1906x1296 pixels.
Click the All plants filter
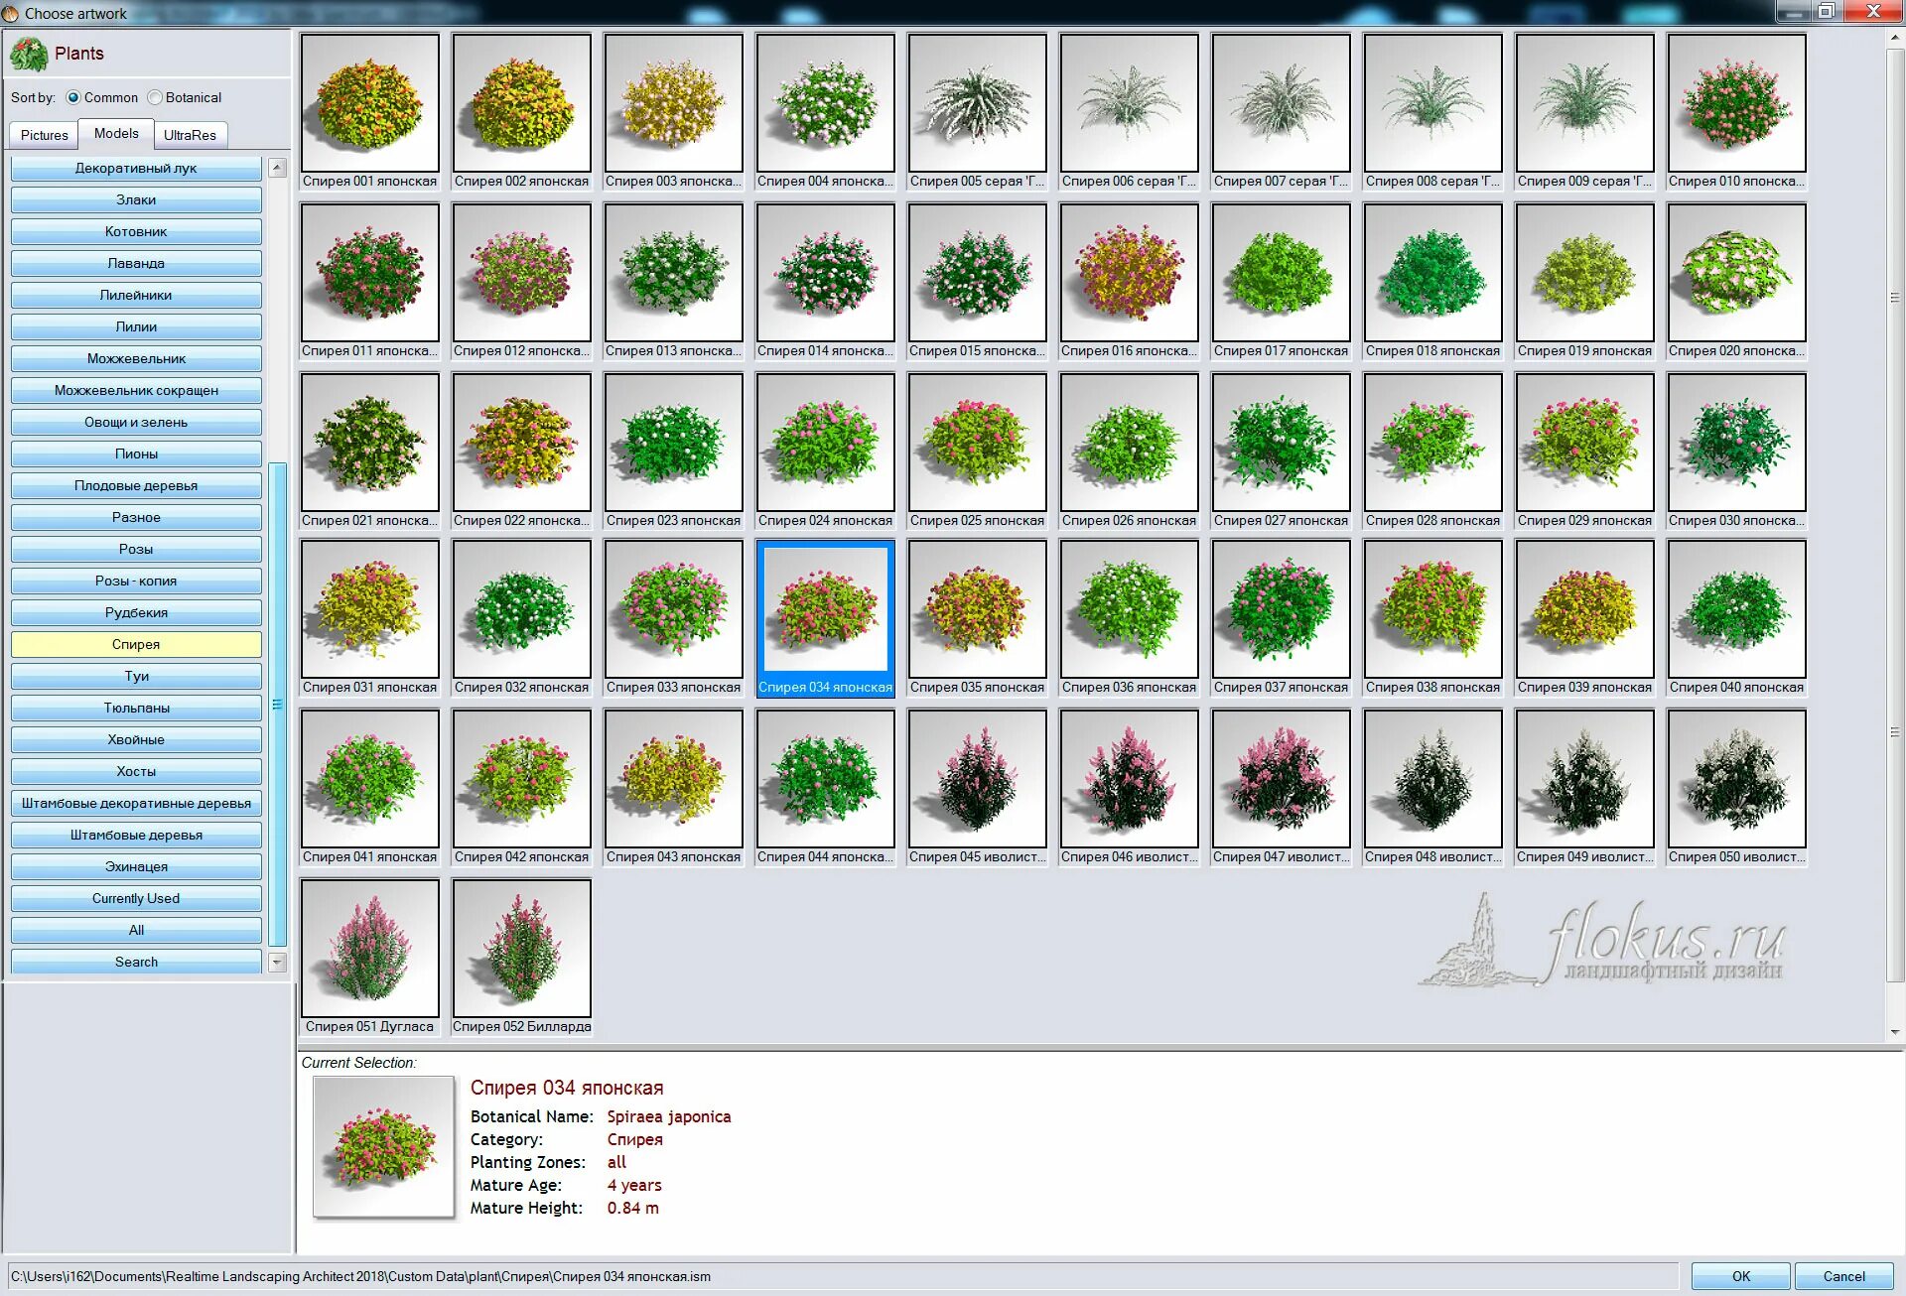tap(135, 930)
